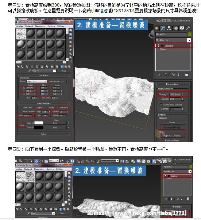Toggle Displace lightbulb in Plane002 stack
The height and width of the screenshot is (220, 201).
pyautogui.click(x=166, y=176)
